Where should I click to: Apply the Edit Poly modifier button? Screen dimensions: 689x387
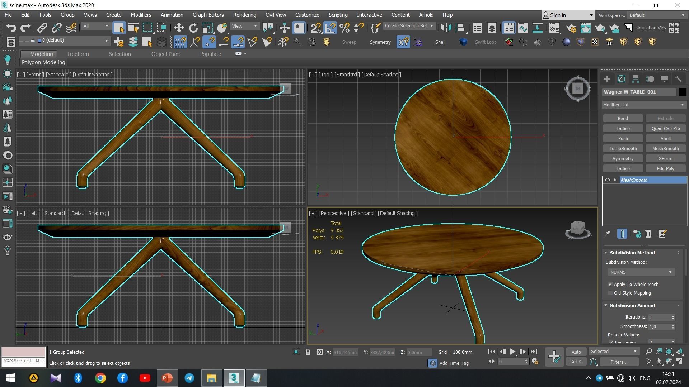point(665,168)
